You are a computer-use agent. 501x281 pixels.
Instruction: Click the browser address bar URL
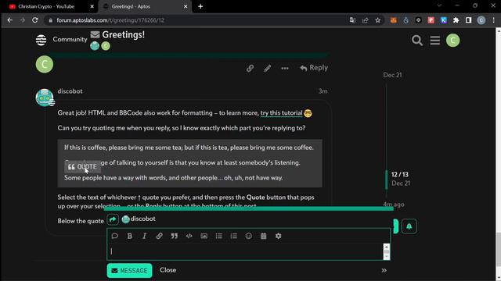[x=110, y=20]
